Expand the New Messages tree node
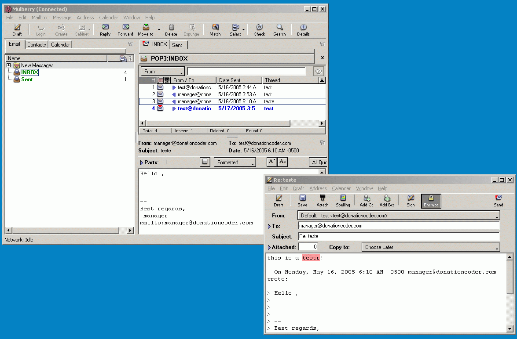The image size is (517, 339). (x=8, y=65)
